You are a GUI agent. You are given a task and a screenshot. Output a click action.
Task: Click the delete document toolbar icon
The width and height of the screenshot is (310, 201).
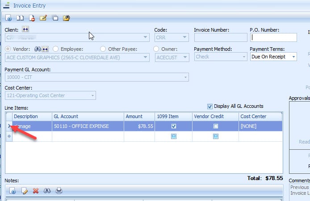[x=32, y=18]
